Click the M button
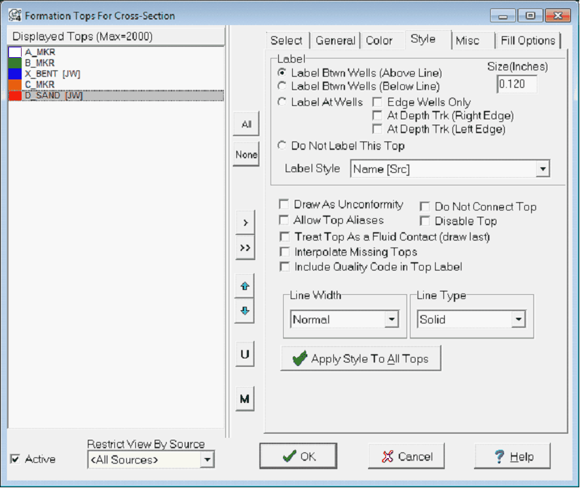Viewport: 580px width, 488px height. (x=245, y=398)
